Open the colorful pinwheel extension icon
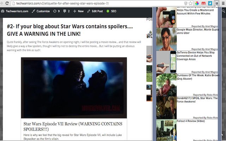 [x=197, y=3]
